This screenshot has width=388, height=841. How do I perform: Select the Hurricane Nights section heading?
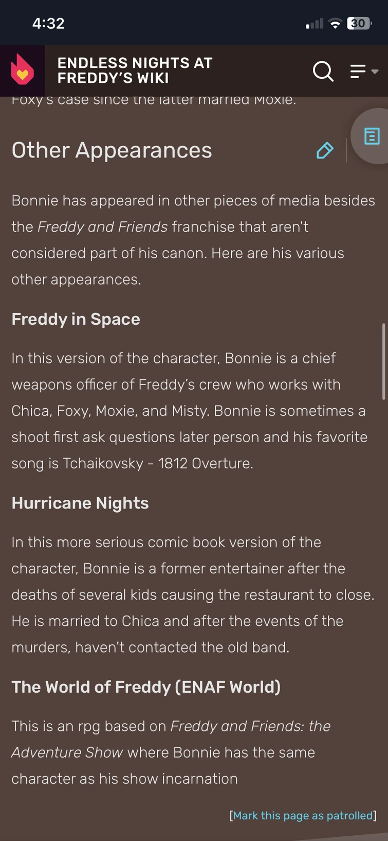coord(80,503)
